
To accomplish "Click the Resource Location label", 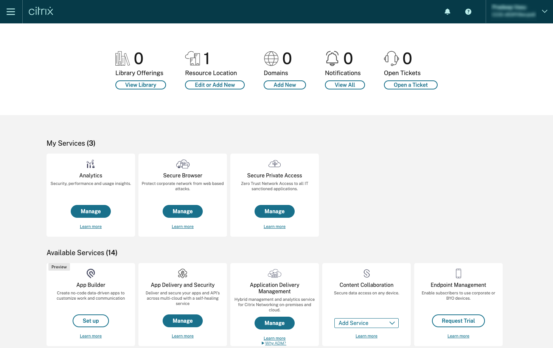I will point(211,73).
